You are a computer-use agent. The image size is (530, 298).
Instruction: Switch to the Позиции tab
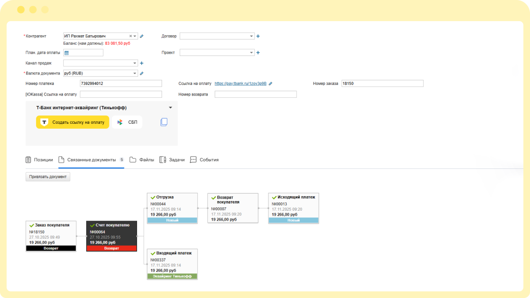click(39, 160)
